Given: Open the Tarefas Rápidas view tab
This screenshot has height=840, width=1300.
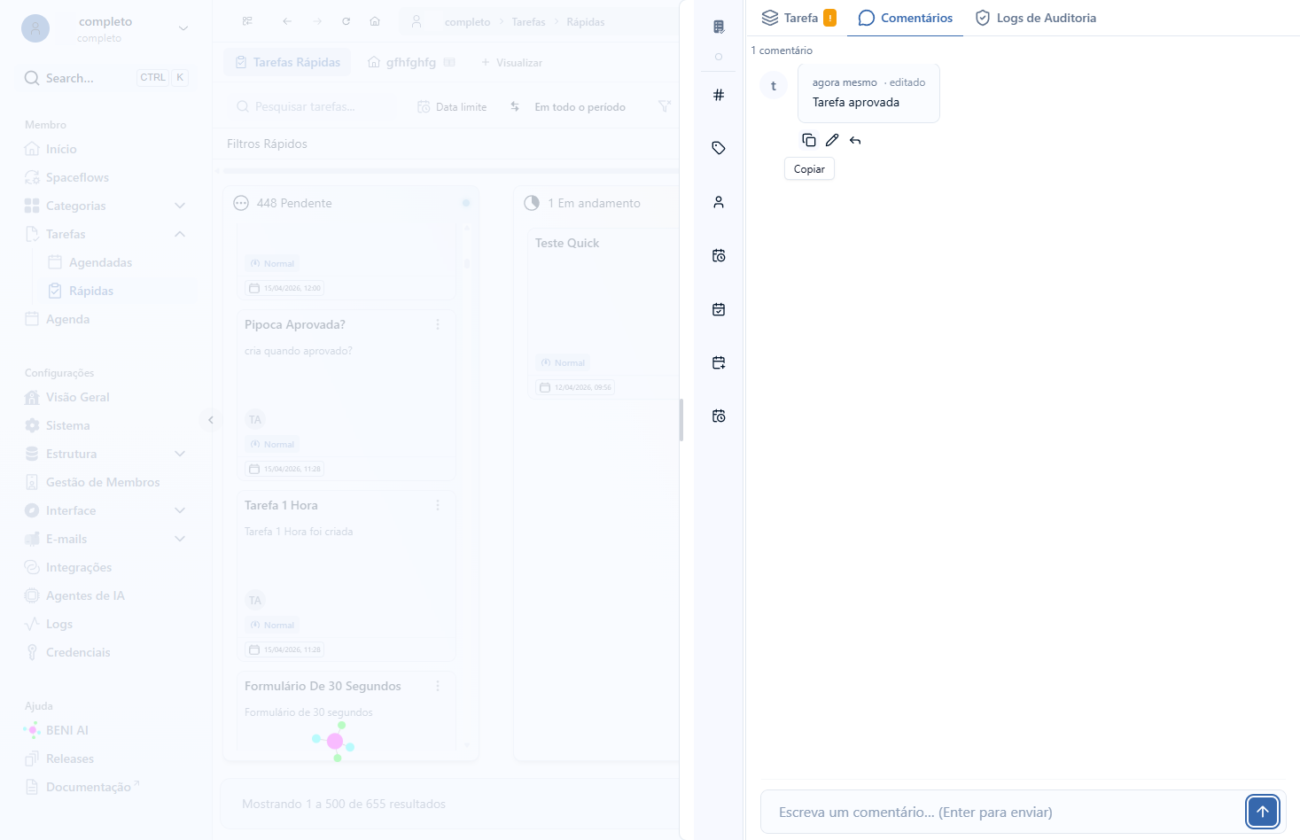Looking at the screenshot, I should pyautogui.click(x=288, y=62).
